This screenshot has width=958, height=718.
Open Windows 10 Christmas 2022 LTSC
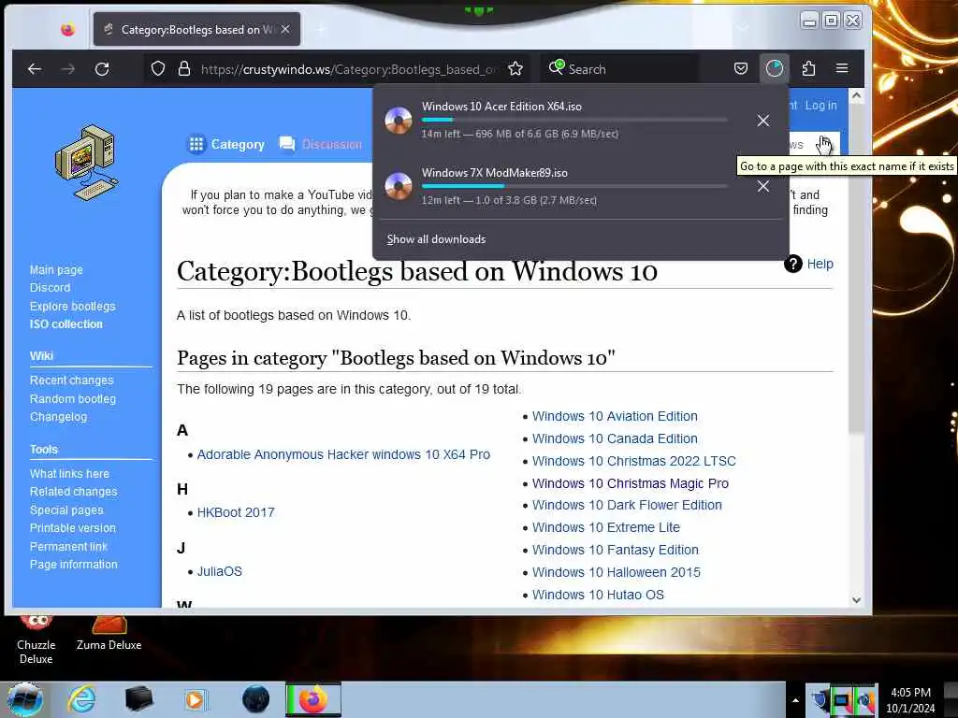click(634, 461)
